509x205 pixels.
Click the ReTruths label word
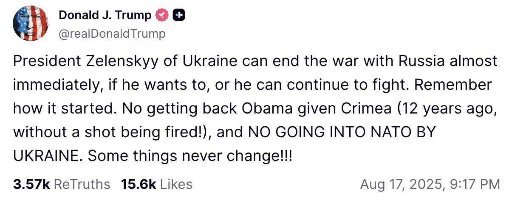(82, 184)
